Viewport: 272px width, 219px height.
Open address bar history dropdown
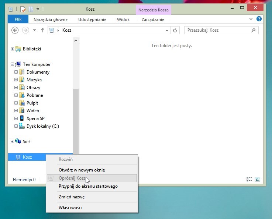[x=167, y=31]
